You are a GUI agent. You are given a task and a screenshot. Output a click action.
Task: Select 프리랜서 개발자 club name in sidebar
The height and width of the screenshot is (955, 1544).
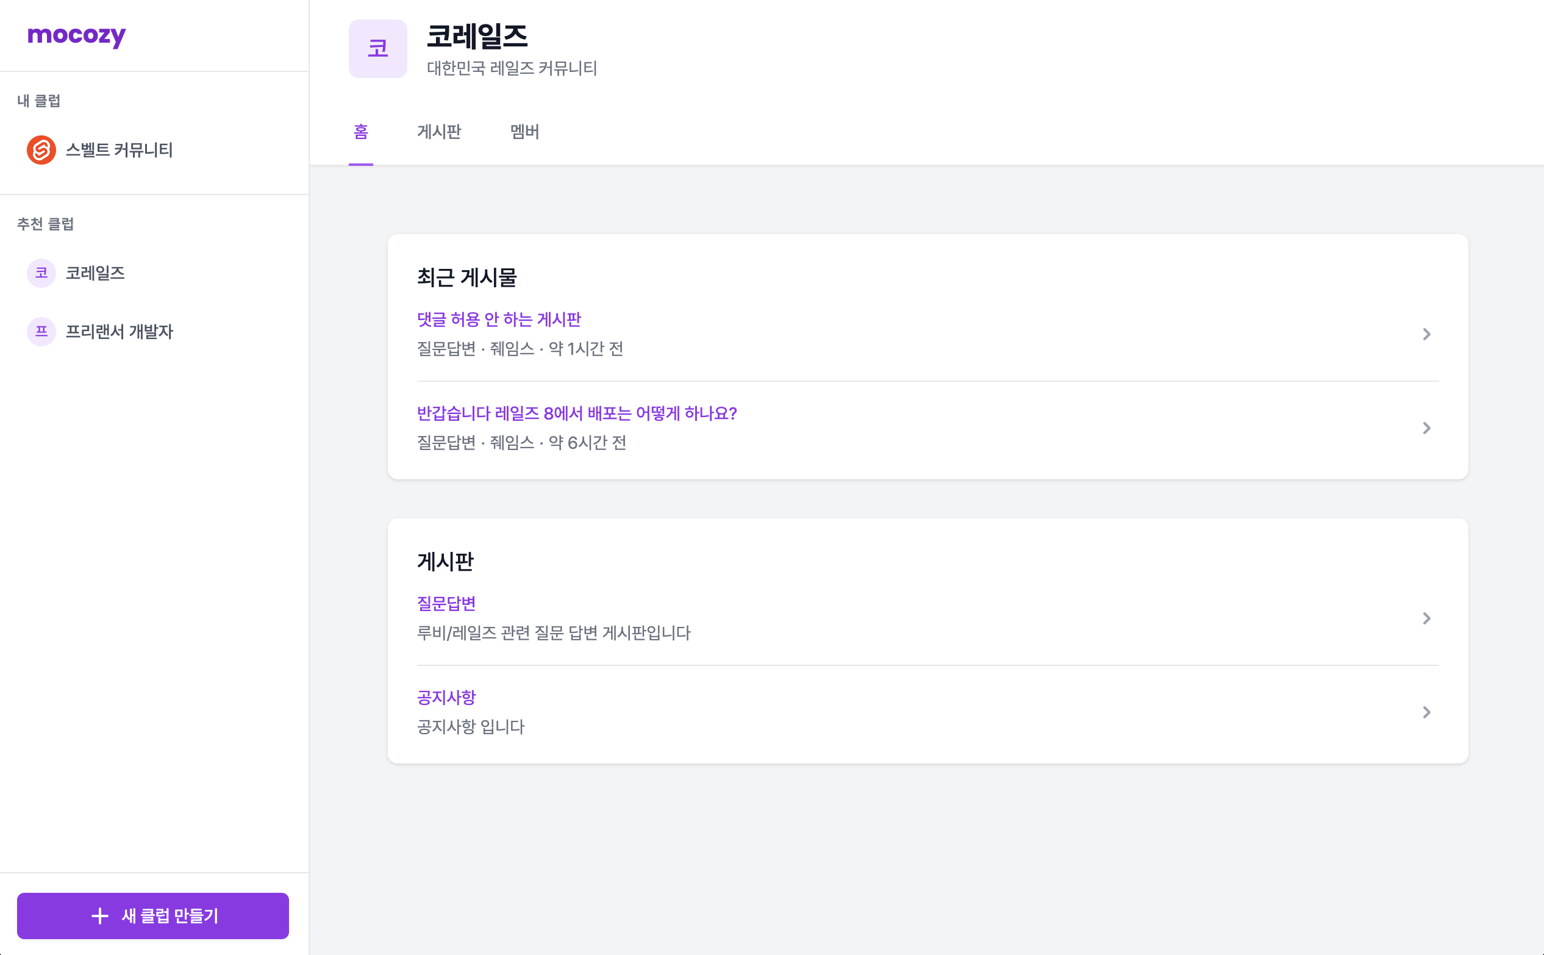(119, 332)
